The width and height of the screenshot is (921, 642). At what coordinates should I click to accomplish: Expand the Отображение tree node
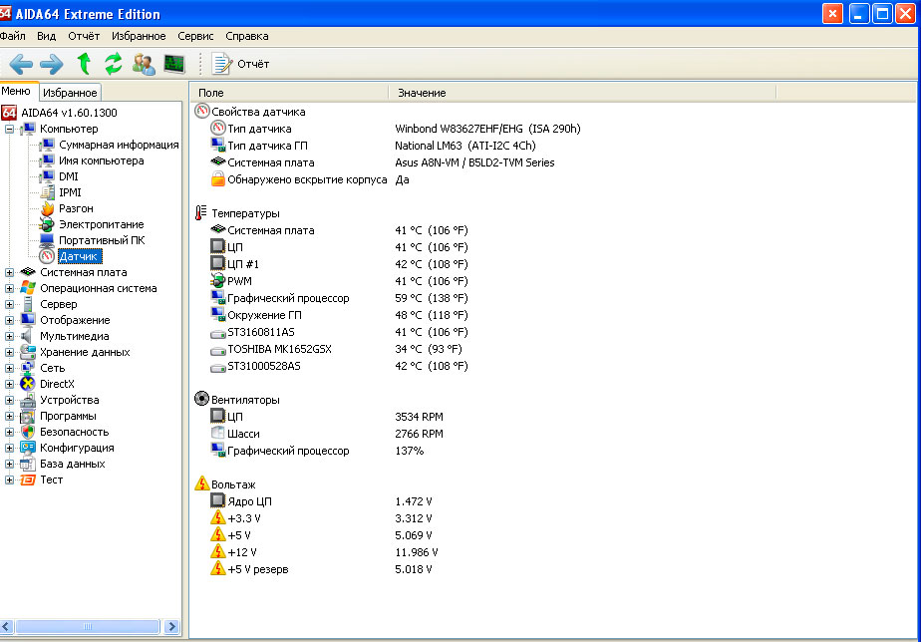[x=9, y=320]
